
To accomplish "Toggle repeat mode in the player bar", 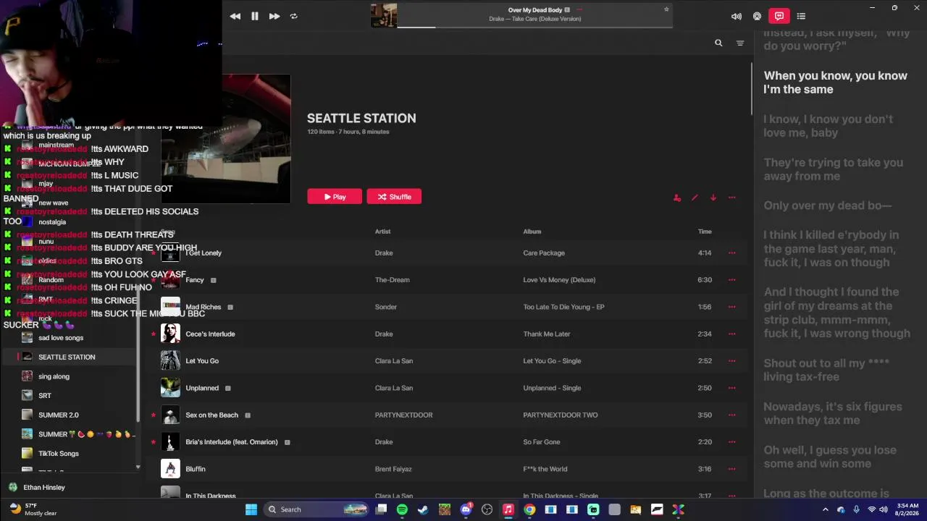I will 293,16.
